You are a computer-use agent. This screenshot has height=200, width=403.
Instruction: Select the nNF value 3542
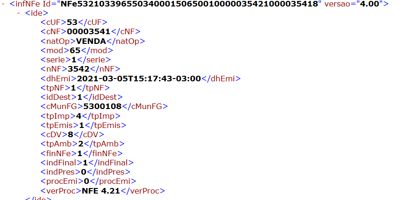point(79,69)
